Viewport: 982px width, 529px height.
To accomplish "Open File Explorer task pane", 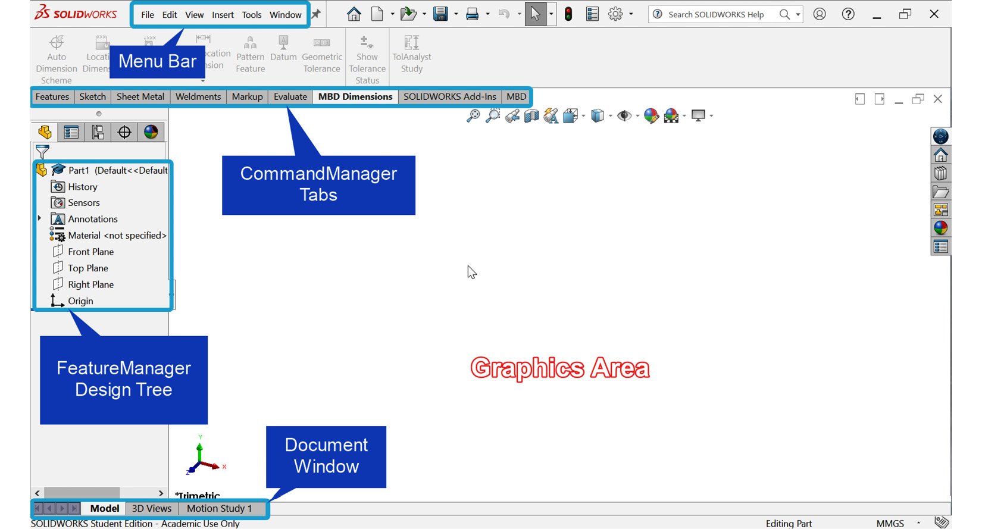I will click(x=941, y=192).
